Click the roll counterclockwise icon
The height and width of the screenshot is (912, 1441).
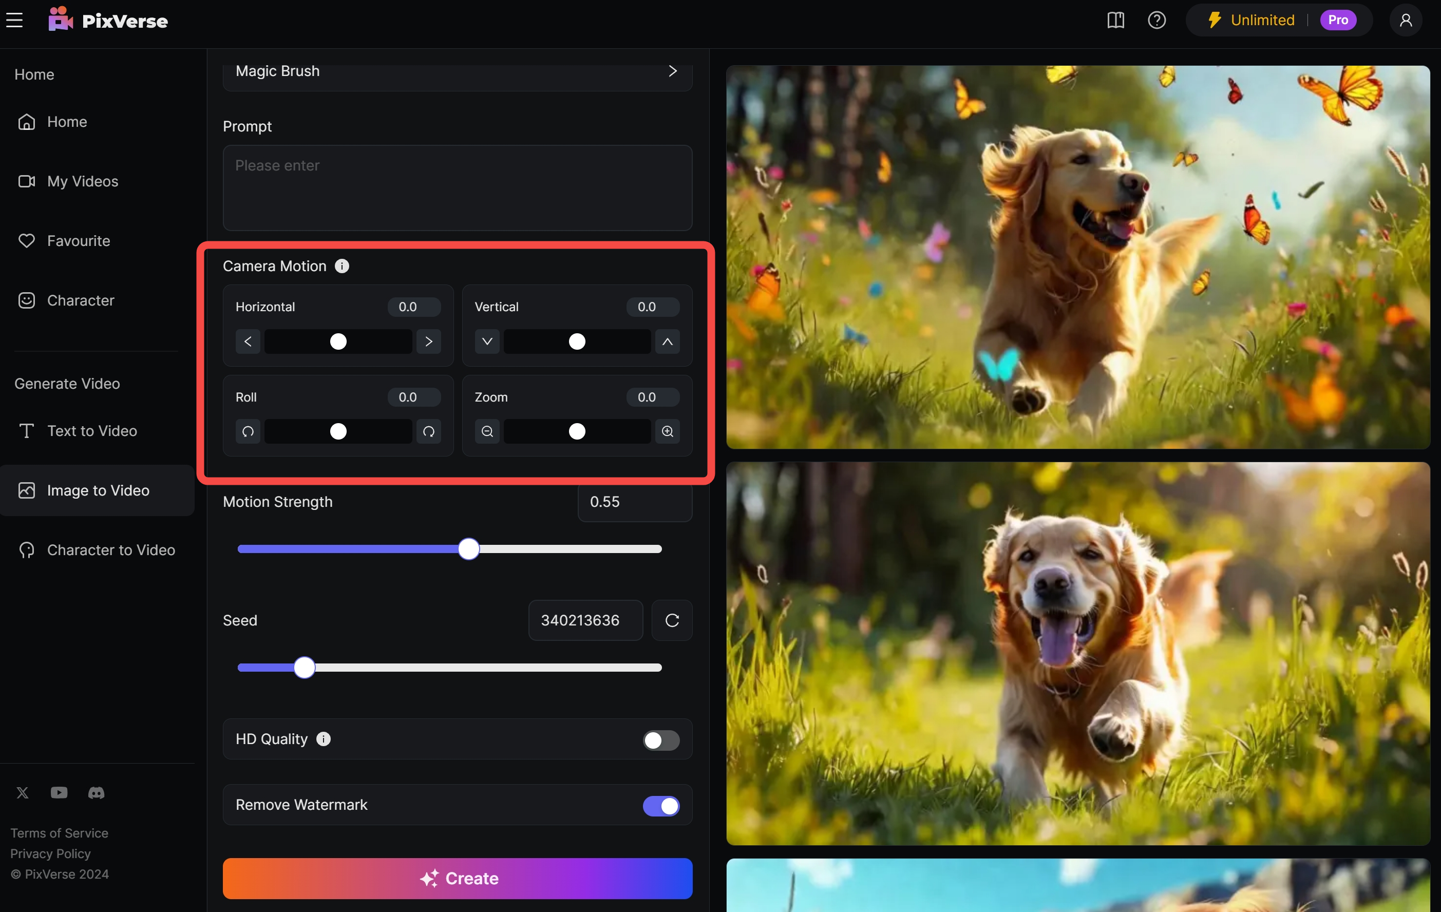coord(248,431)
